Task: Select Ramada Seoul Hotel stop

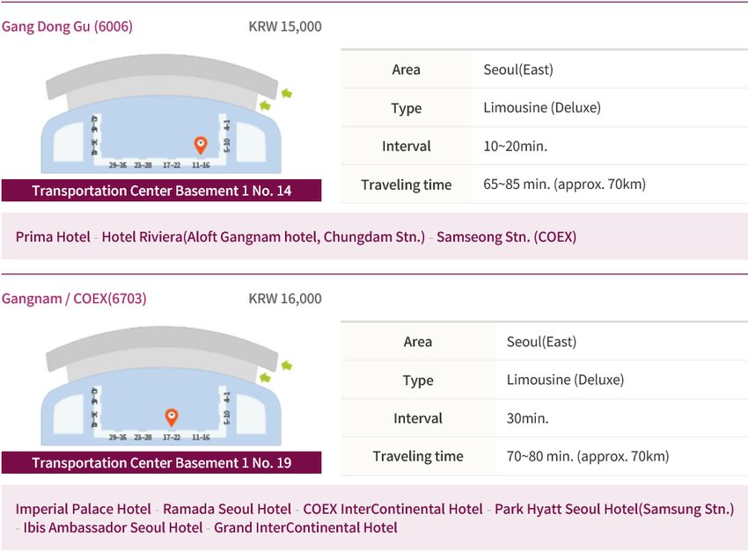Action: point(227,509)
